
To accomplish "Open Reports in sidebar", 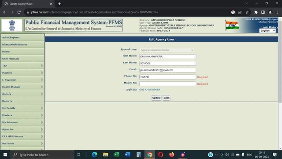I will click(x=22, y=101).
